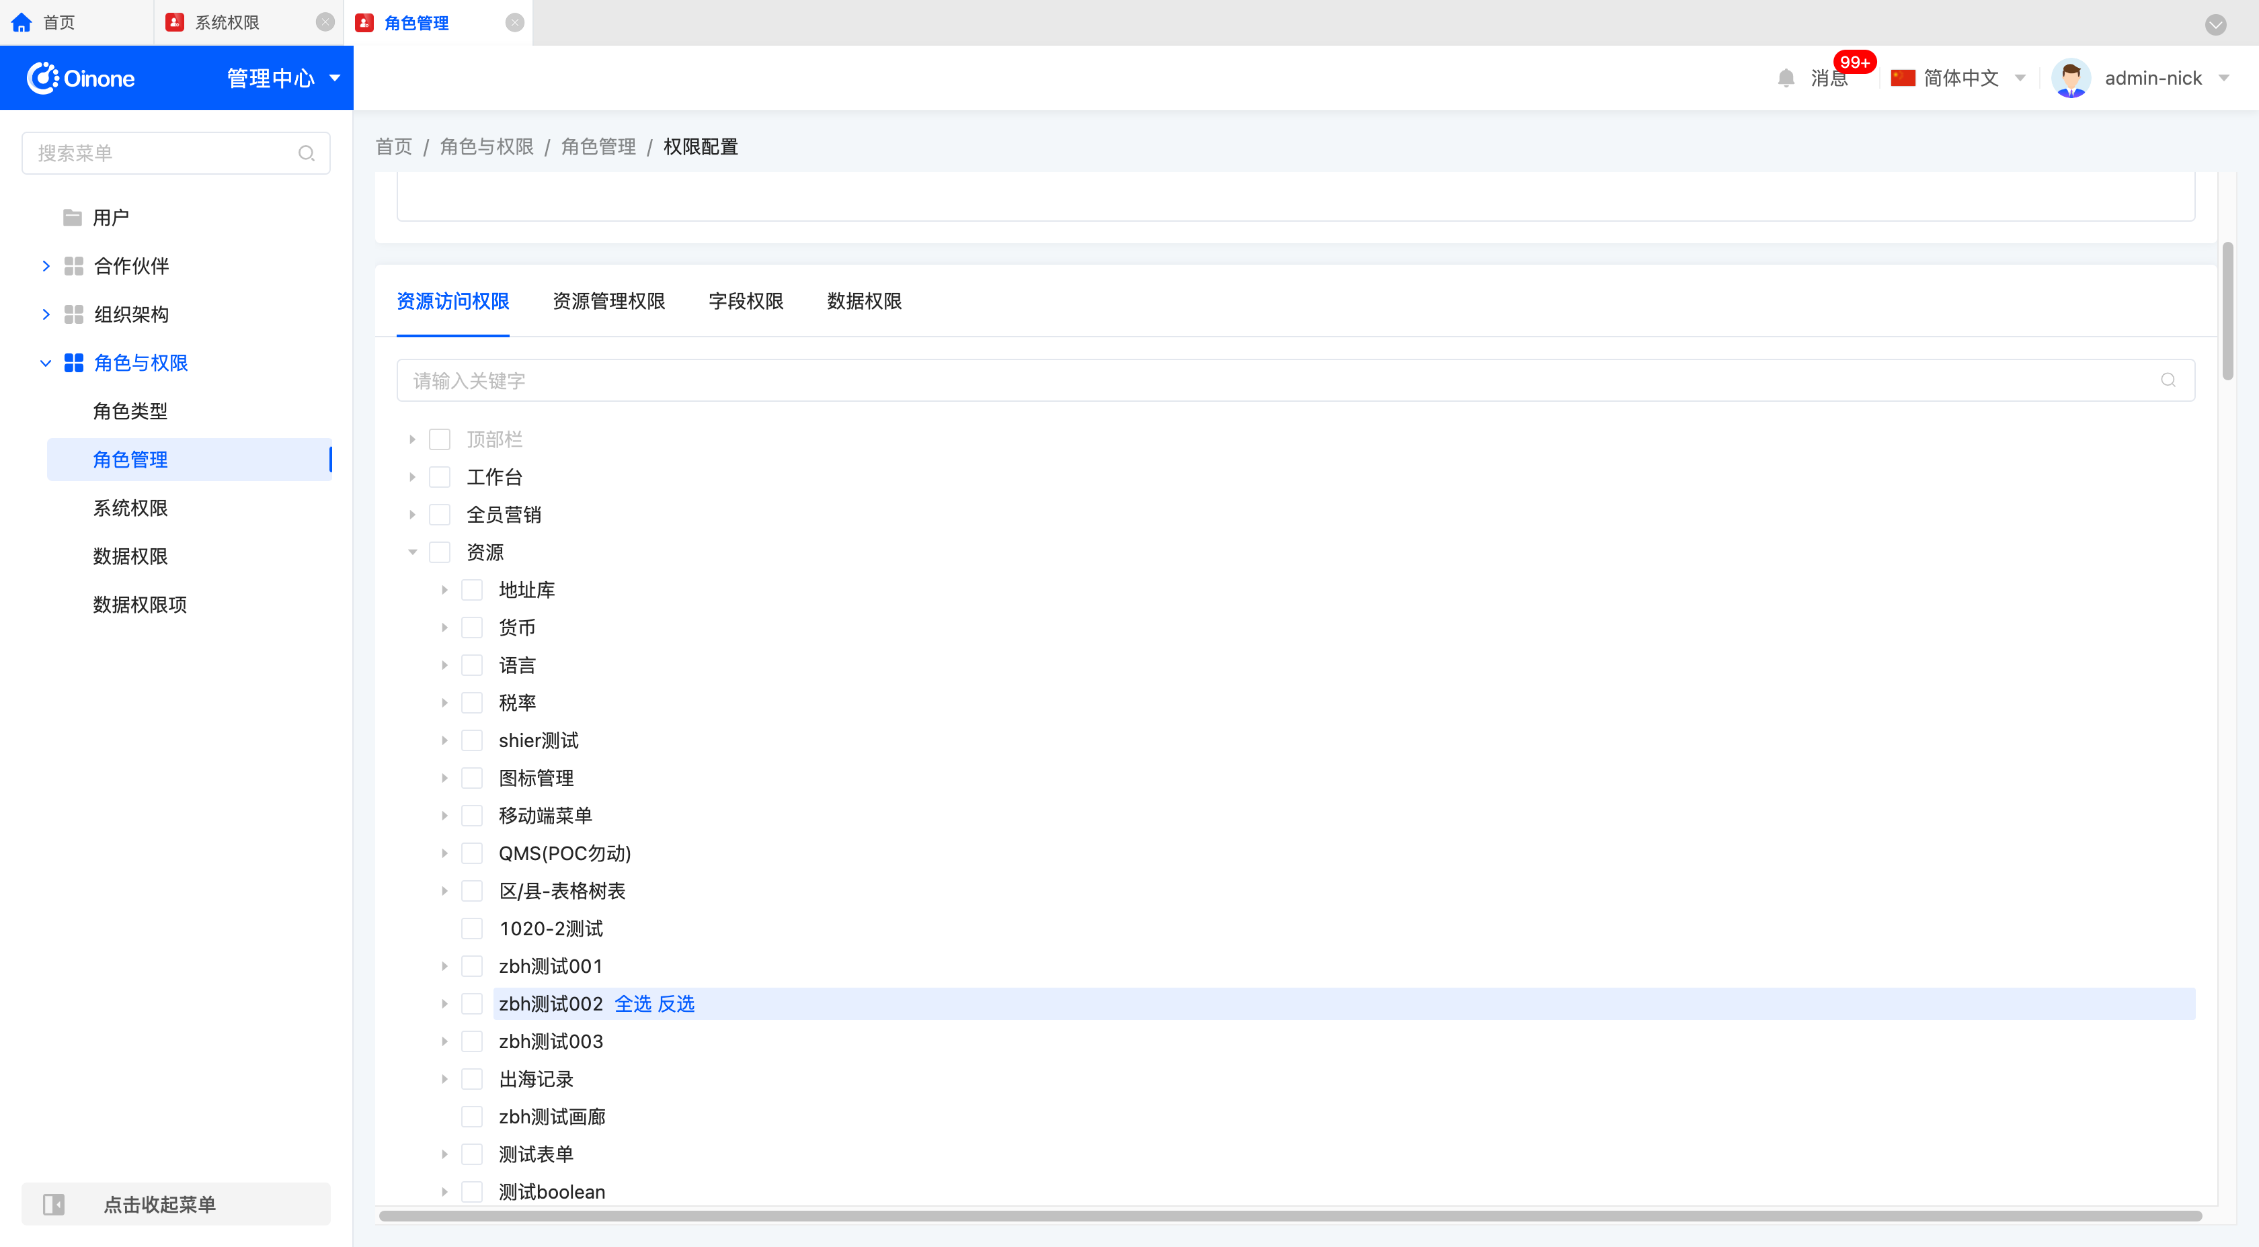This screenshot has height=1247, width=2259.
Task: Collapse the 角色与权限 menu group
Action: click(46, 363)
